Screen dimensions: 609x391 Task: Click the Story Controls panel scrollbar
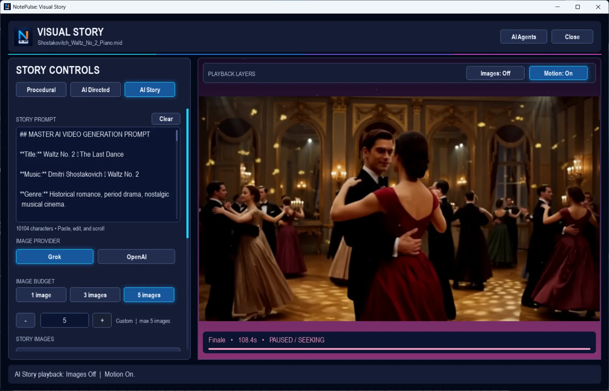click(x=188, y=173)
